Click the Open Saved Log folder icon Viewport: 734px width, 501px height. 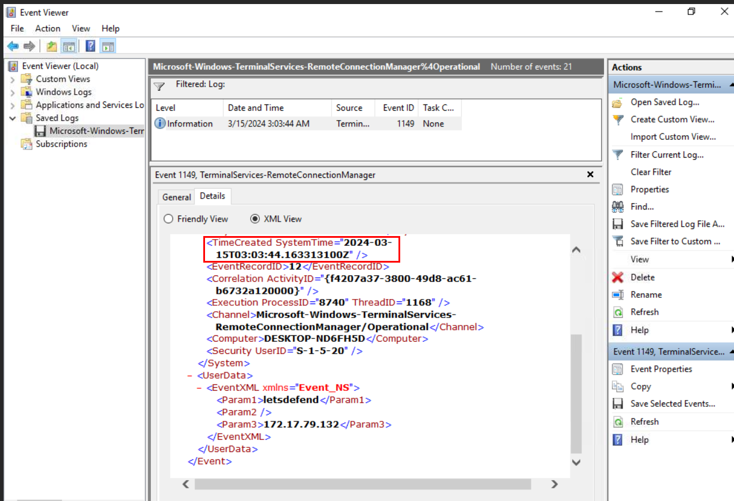tap(618, 103)
